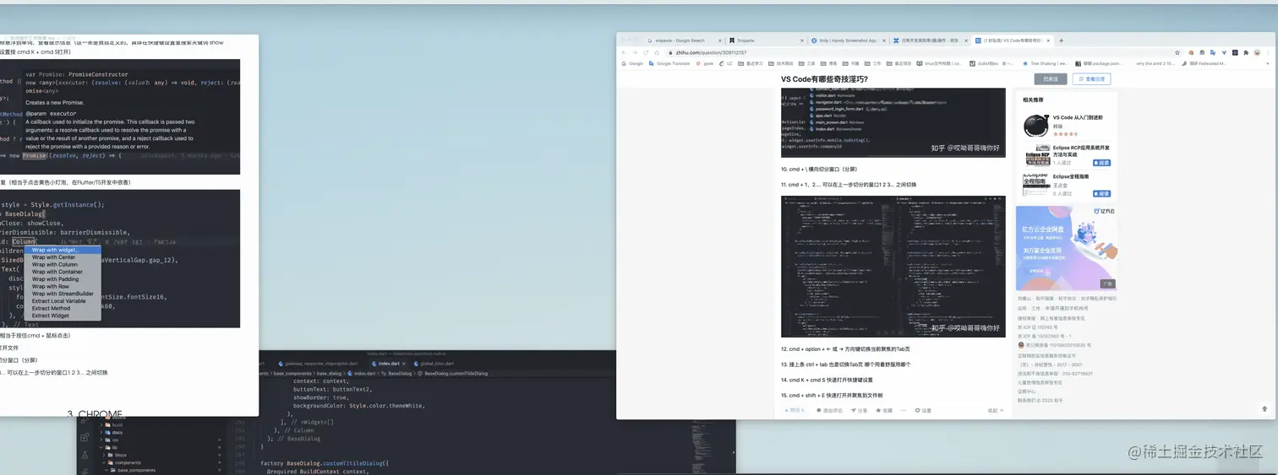This screenshot has height=475, width=1278.
Task: Choose Extract Widget menu entry
Action: click(x=63, y=316)
